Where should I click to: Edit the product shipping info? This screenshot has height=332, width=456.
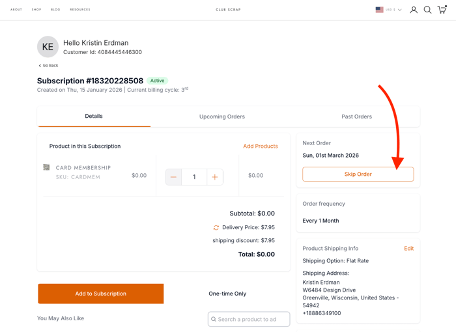click(408, 249)
